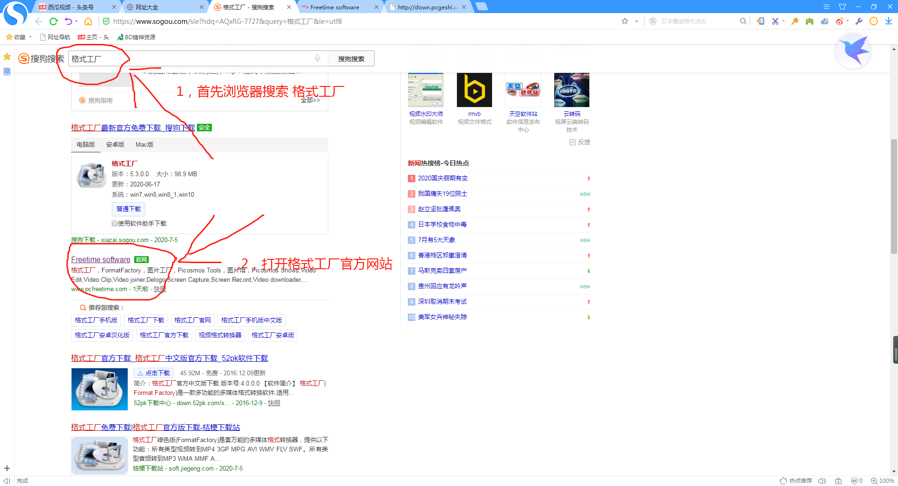Open the send-to-phone icon
The image size is (898, 486).
pyautogui.click(x=760, y=21)
